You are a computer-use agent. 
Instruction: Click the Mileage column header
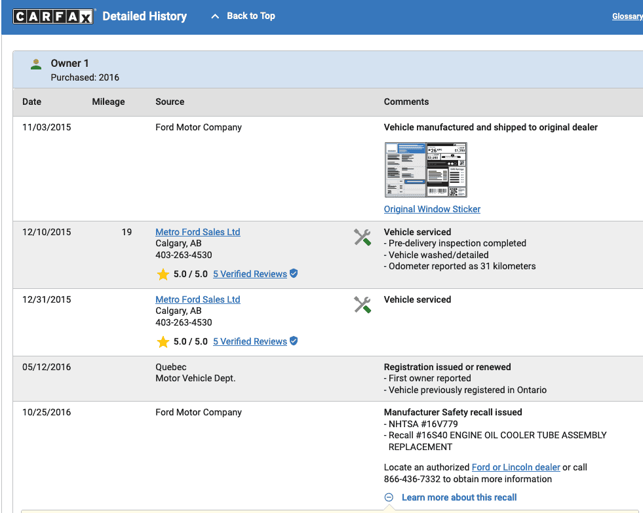tap(108, 102)
